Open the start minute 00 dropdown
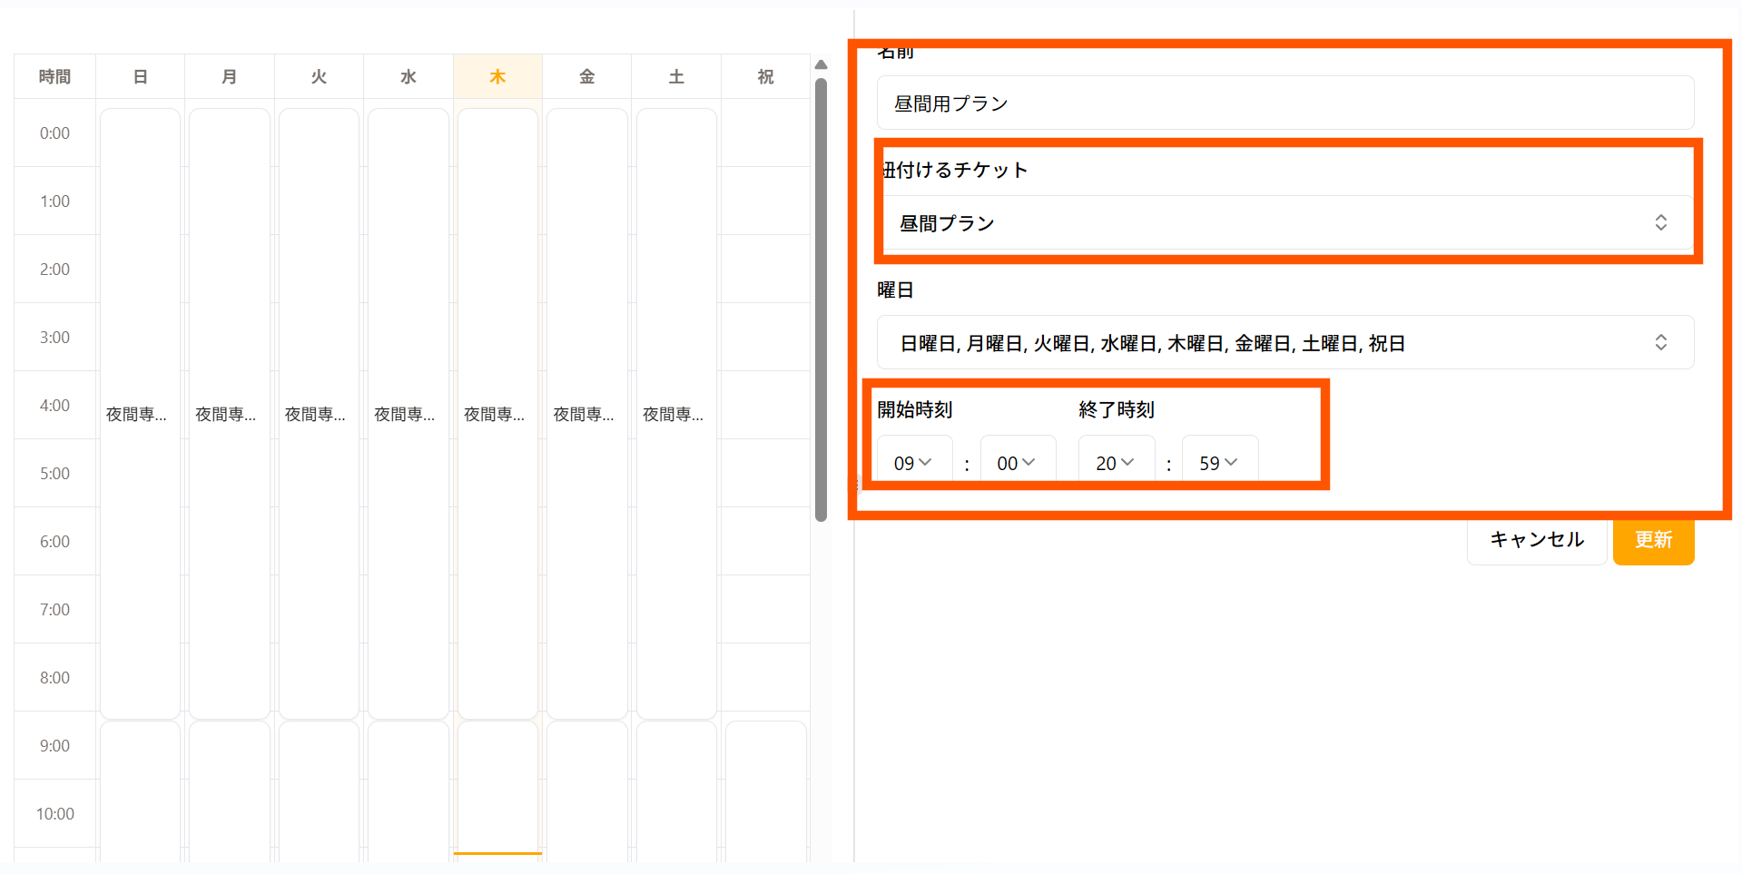1742x874 pixels. (1017, 463)
